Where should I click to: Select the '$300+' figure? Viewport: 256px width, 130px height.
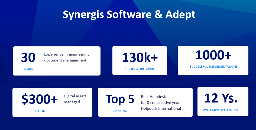point(40,99)
